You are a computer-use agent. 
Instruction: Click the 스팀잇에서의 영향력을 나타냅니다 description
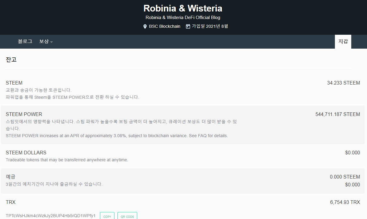(x=121, y=125)
